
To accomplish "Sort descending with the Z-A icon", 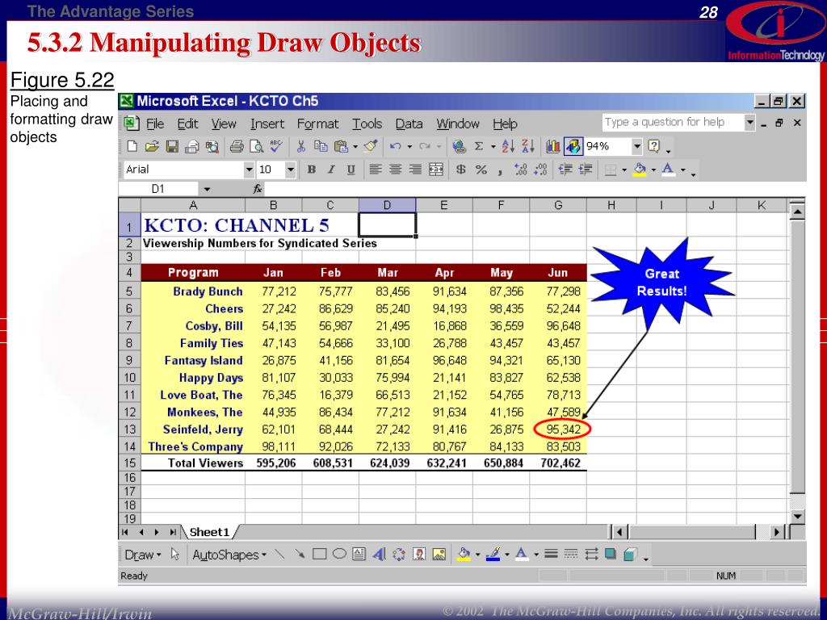I will tap(528, 146).
